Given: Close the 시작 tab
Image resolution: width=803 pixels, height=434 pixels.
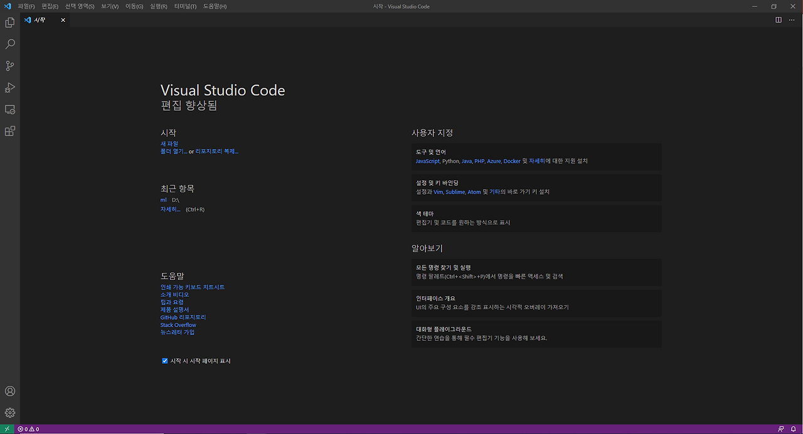Looking at the screenshot, I should click(63, 20).
